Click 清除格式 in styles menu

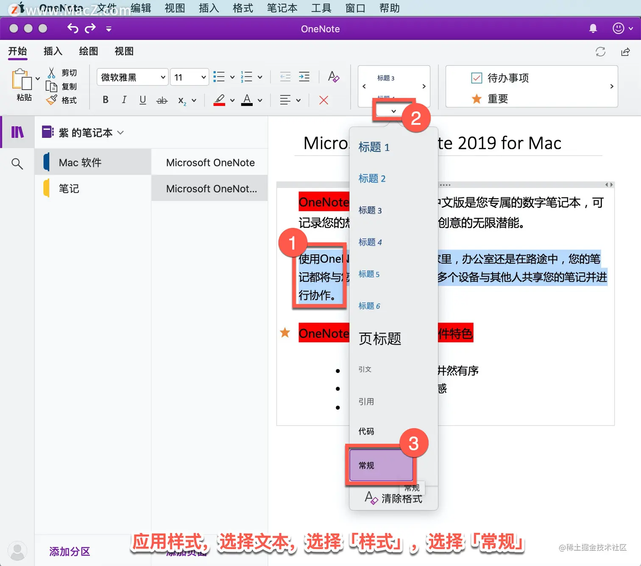point(393,499)
